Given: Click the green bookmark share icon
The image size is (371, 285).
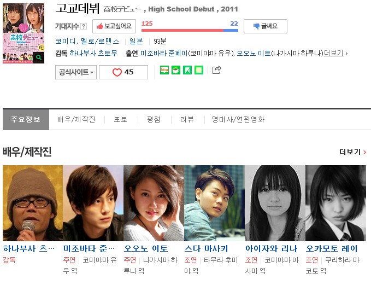Looking at the screenshot, I should coord(187,70).
